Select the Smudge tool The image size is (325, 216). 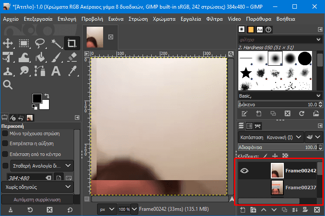[24, 71]
